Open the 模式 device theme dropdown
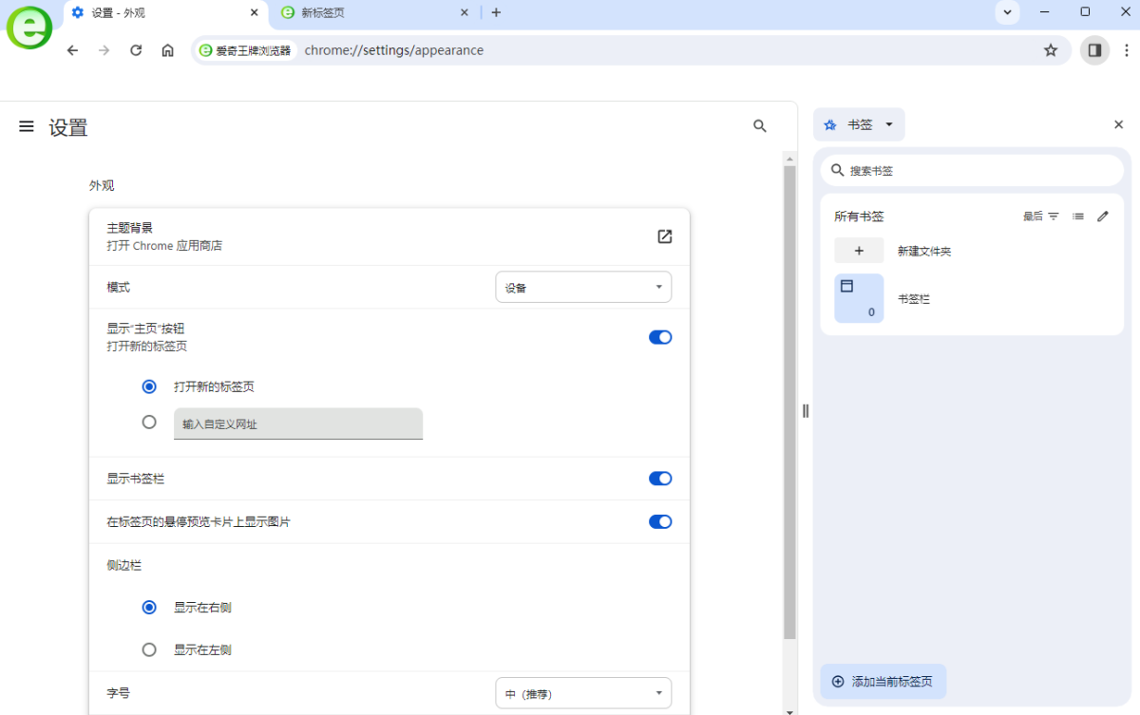The width and height of the screenshot is (1140, 715). (x=582, y=286)
